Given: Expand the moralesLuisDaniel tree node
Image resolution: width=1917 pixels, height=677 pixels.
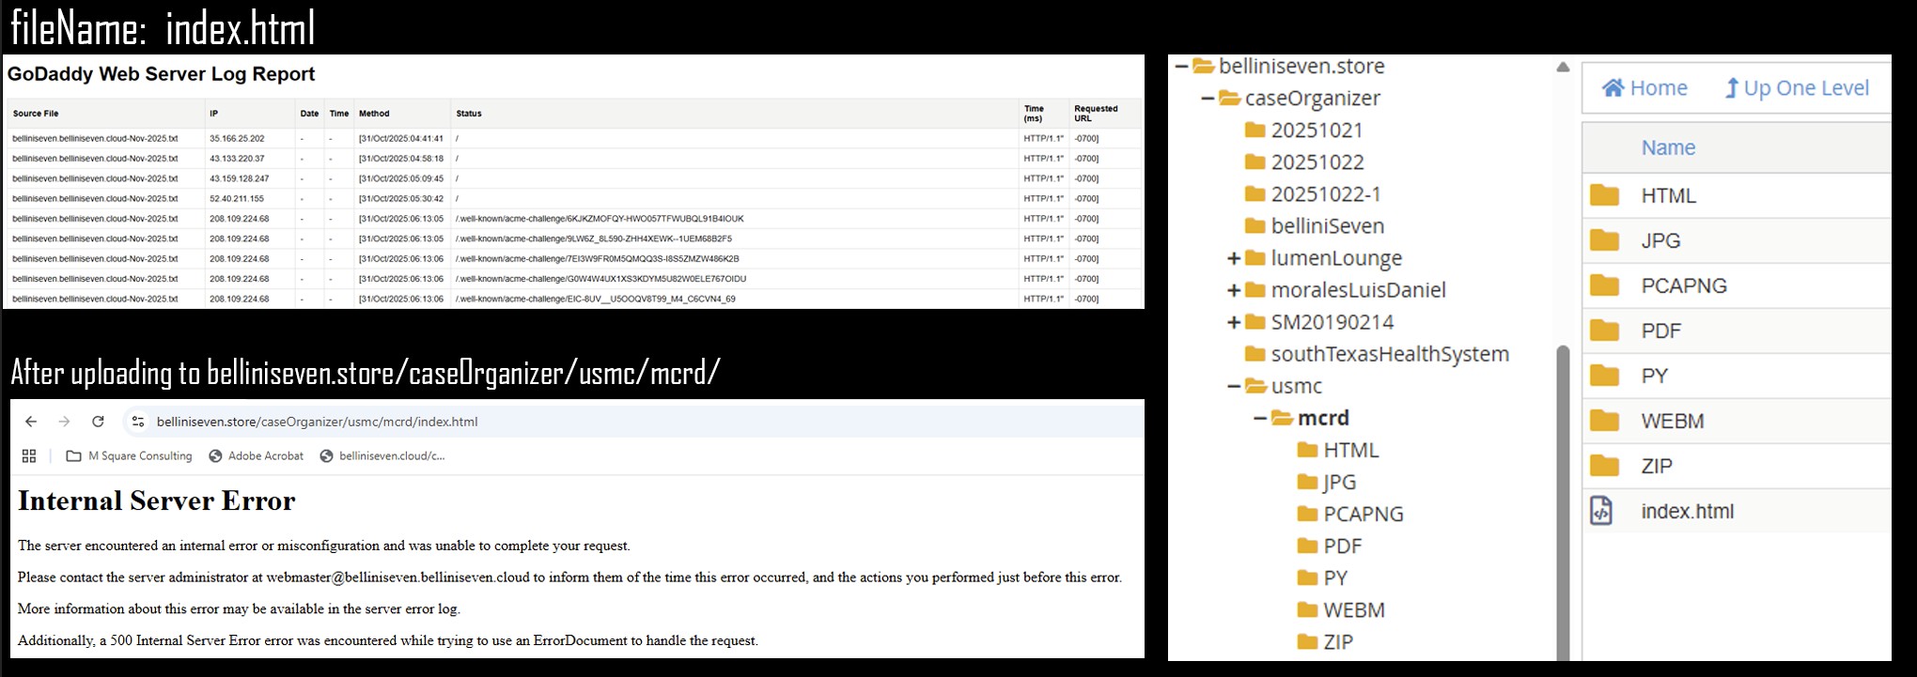Looking at the screenshot, I should click(x=1234, y=290).
